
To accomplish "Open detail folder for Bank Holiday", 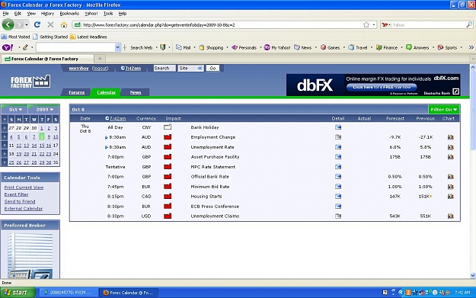I will point(338,127).
